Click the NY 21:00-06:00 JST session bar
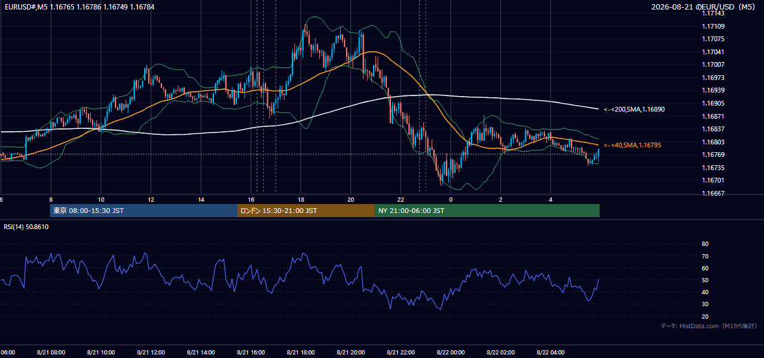 (487, 211)
